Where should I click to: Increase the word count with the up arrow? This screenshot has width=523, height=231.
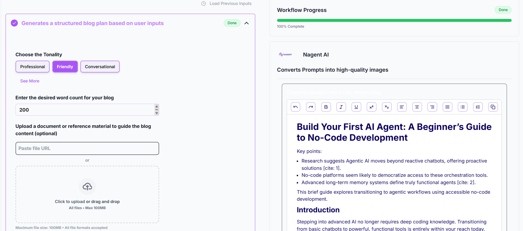coord(157,107)
